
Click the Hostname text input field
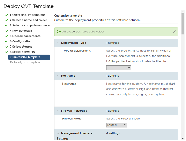(126, 102)
